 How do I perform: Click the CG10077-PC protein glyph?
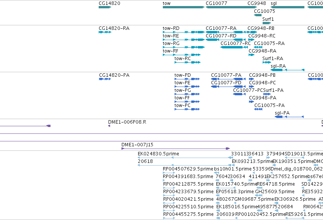pos(239,94)
